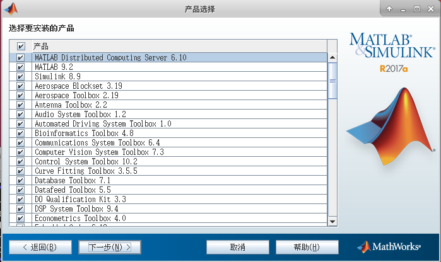Click the MATLAB icon in title bar
This screenshot has width=441, height=262.
11,8
